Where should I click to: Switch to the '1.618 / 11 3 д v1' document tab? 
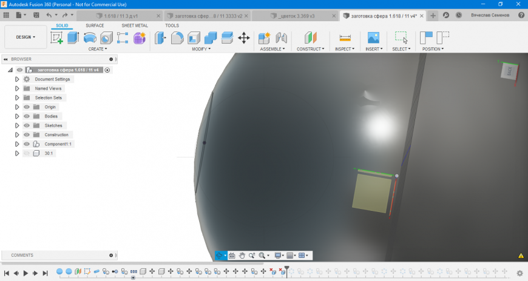click(x=120, y=16)
